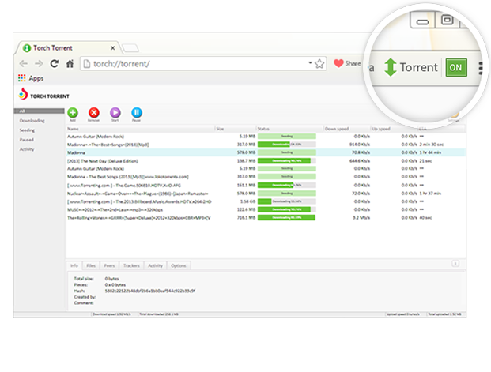This screenshot has width=491, height=372.
Task: Click the Share heart icon
Action: point(338,63)
